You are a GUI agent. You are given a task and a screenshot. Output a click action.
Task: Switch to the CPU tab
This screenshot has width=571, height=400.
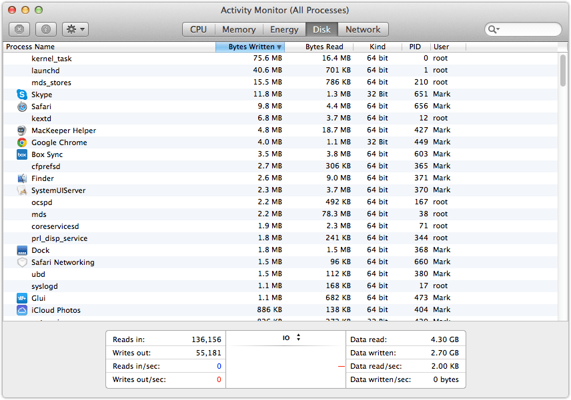coord(199,29)
